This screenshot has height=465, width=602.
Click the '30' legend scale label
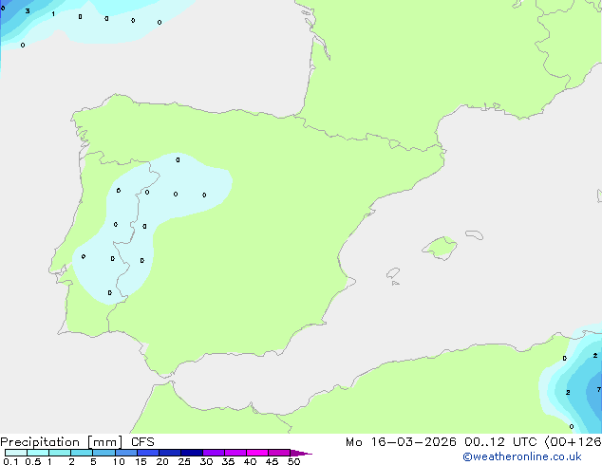click(206, 461)
